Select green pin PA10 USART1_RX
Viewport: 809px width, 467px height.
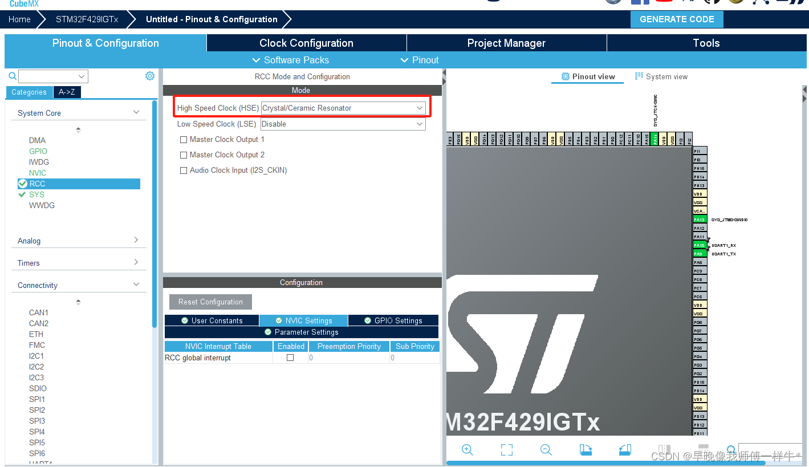700,245
